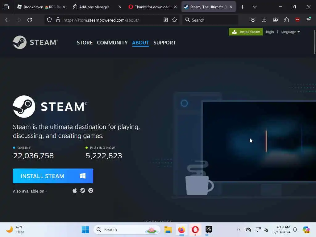Close the Steam tab
Screen dimensions: 316x237
231,7
